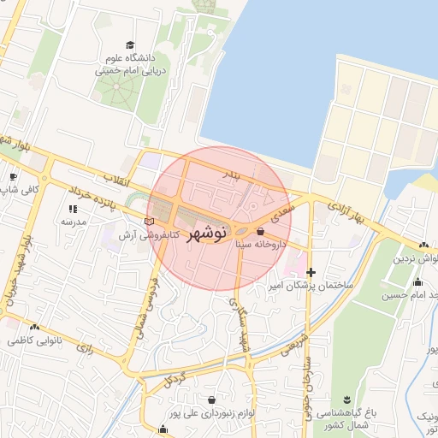Select the لوازم زنبورداری علی پور shop icon
The height and width of the screenshot is (438, 438).
click(x=211, y=400)
